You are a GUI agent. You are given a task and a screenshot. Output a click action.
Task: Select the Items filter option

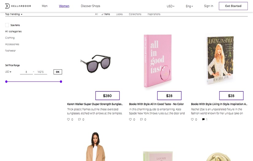pyautogui.click(x=106, y=14)
